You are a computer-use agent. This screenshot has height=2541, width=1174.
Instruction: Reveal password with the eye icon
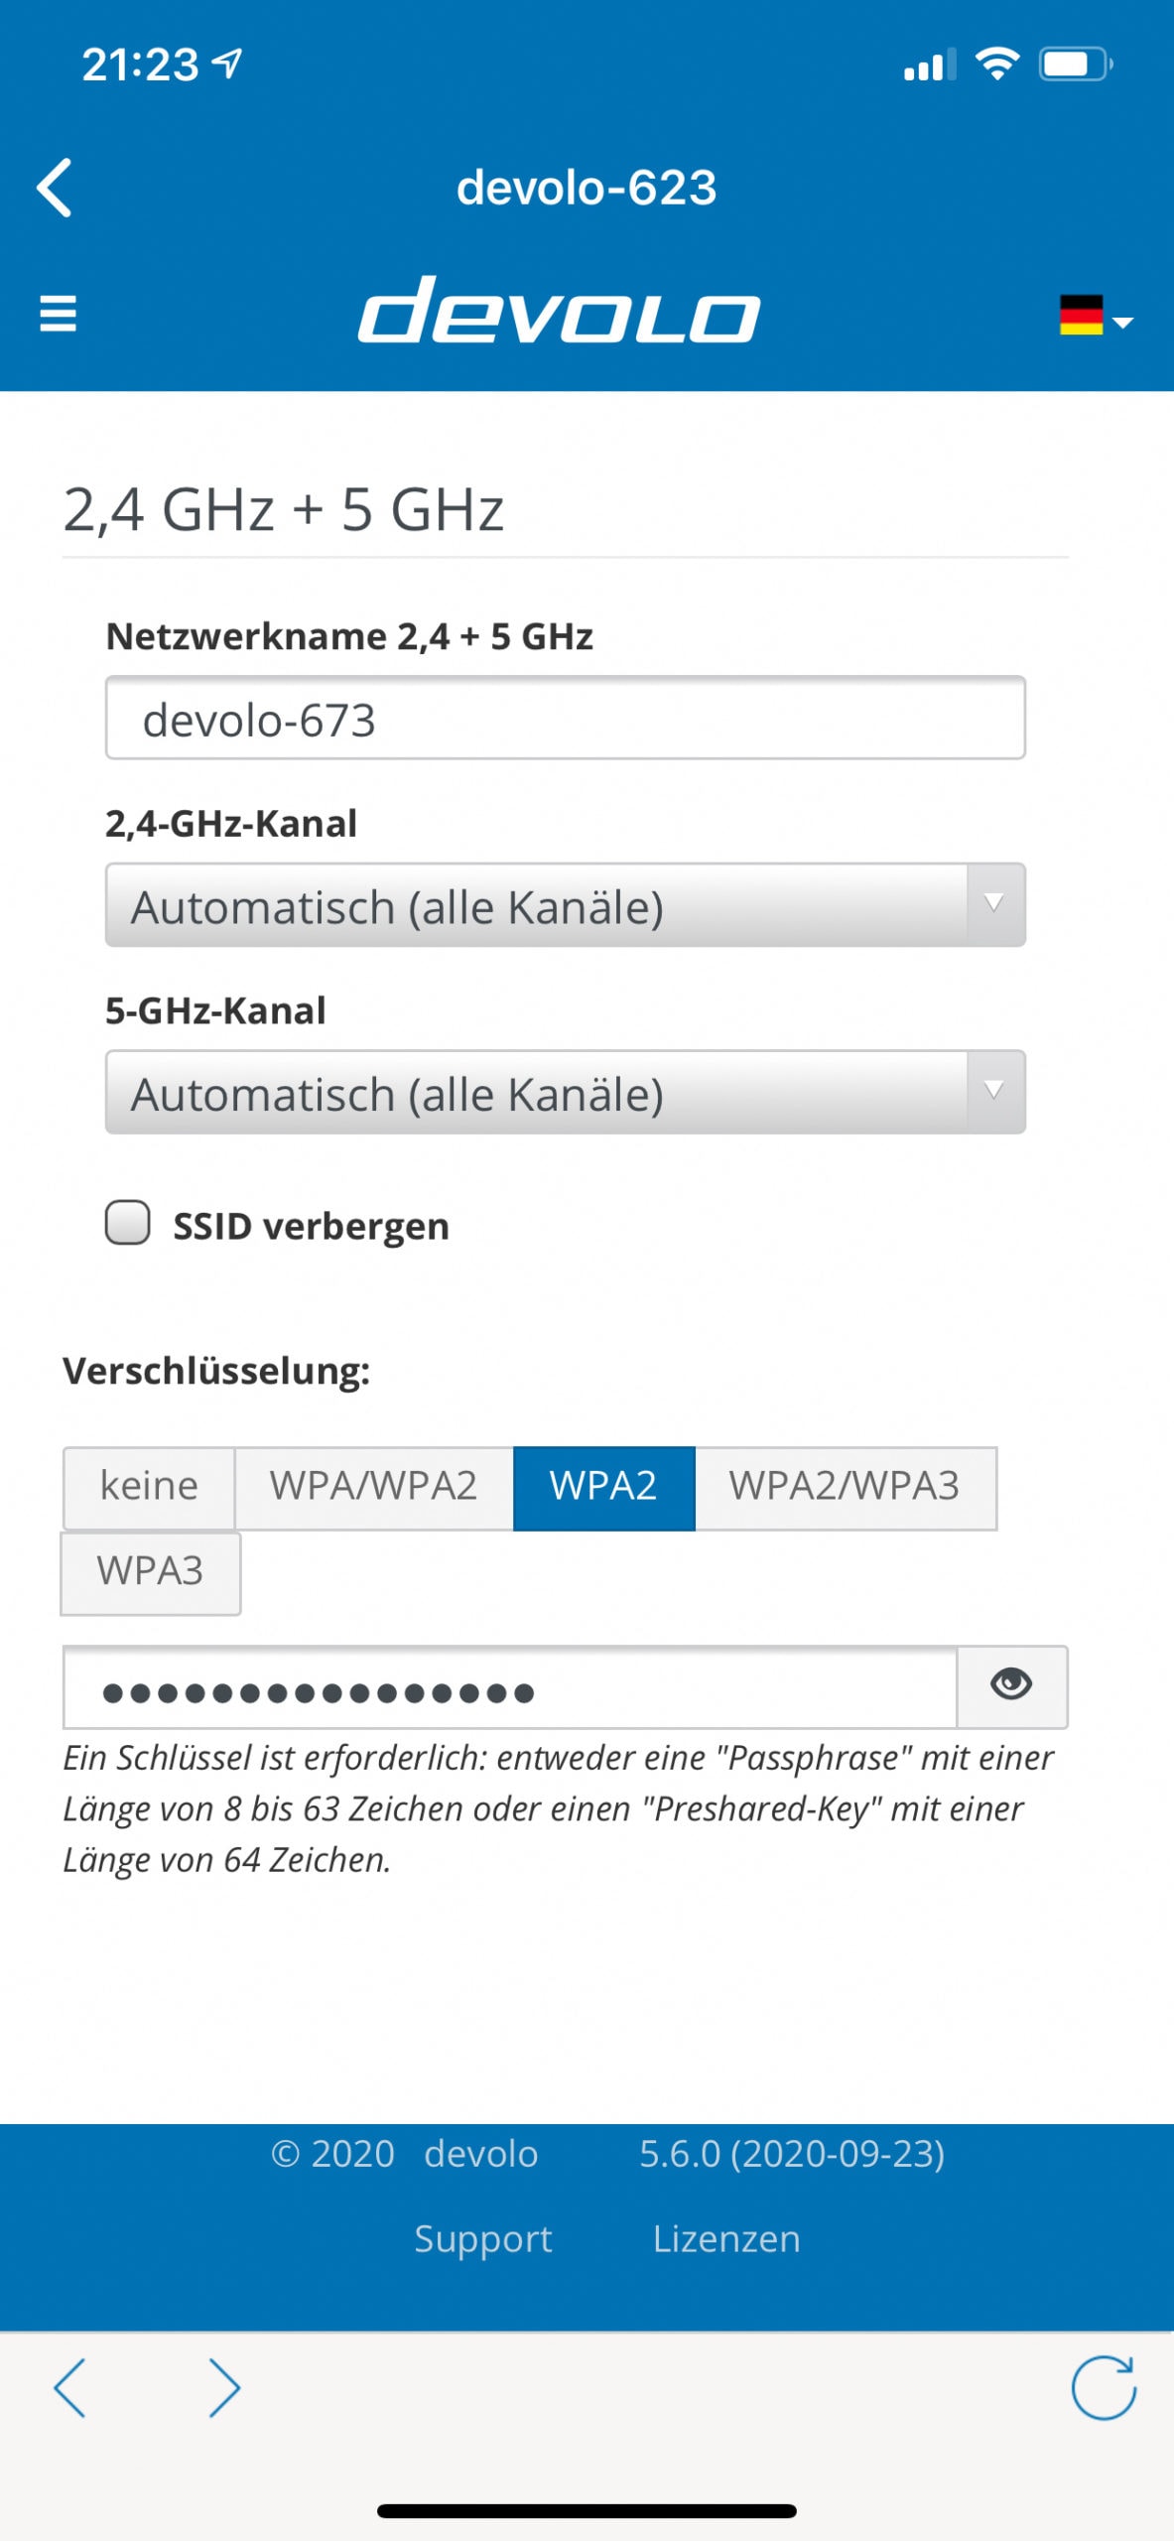(x=1011, y=1686)
